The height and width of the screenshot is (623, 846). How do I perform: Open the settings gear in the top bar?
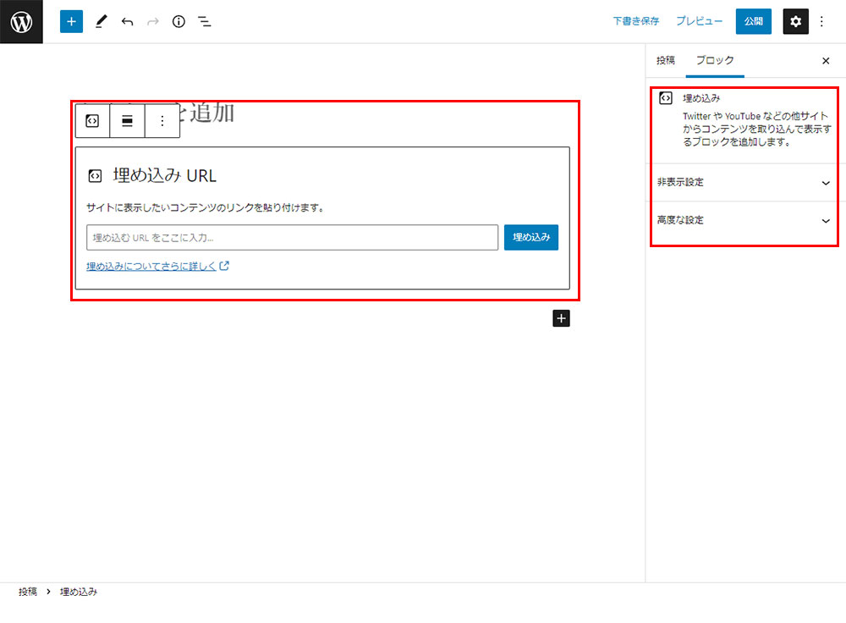[x=794, y=21]
